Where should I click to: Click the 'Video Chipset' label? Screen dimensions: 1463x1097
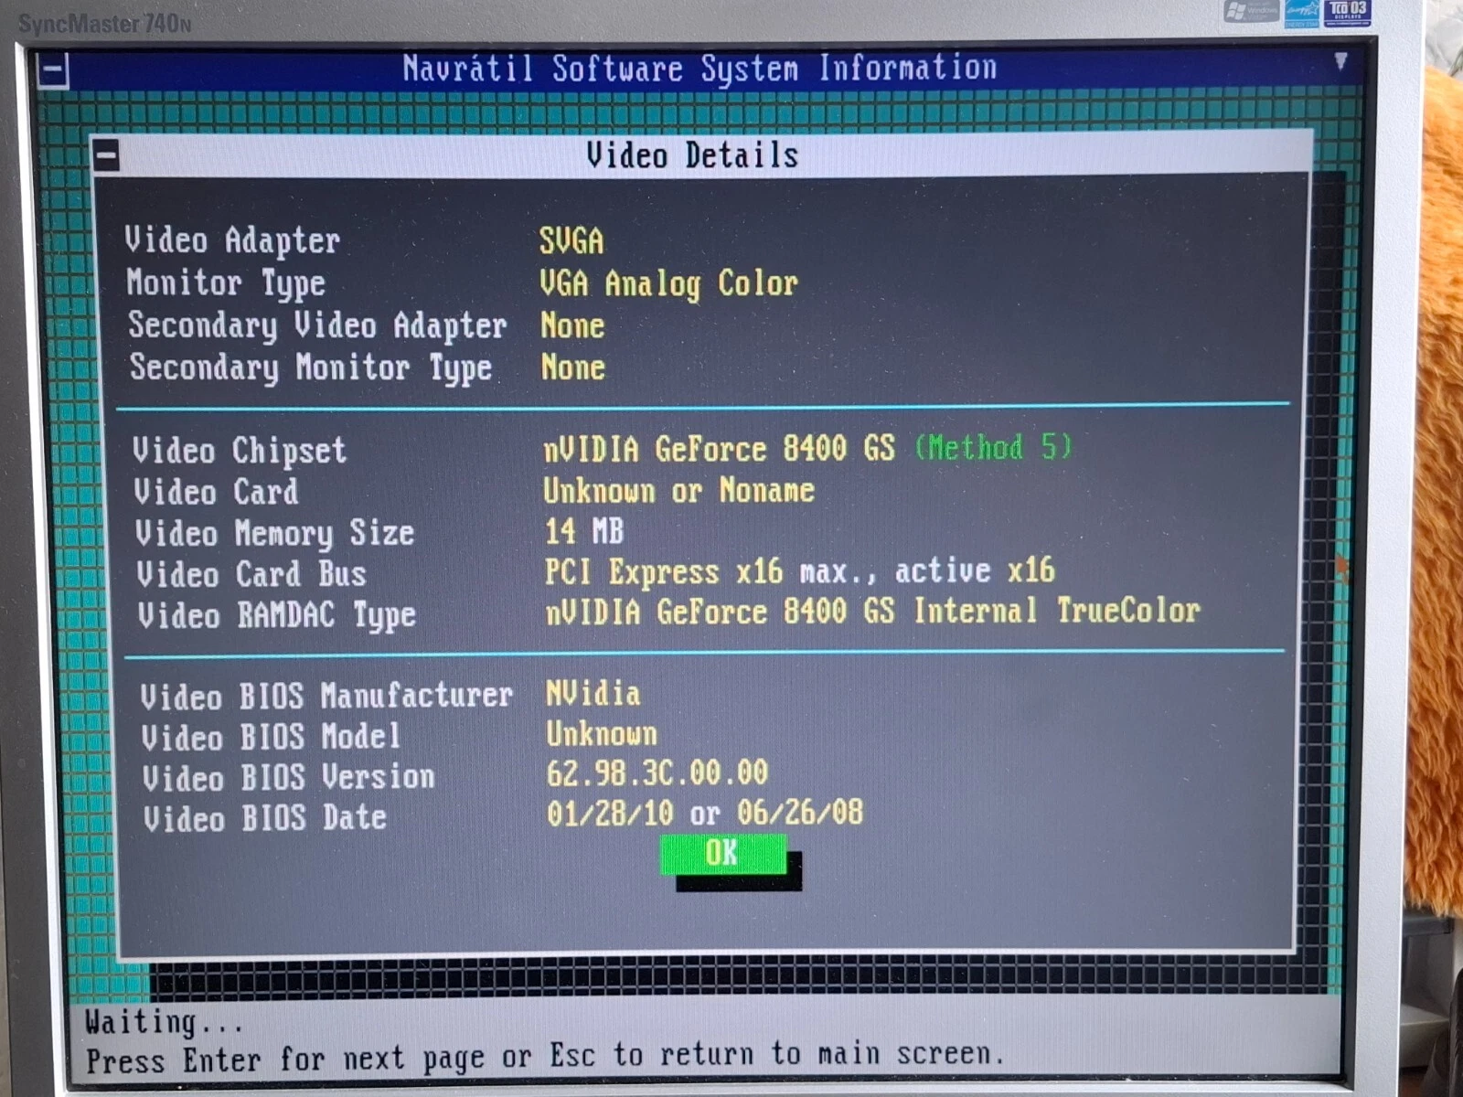click(240, 451)
